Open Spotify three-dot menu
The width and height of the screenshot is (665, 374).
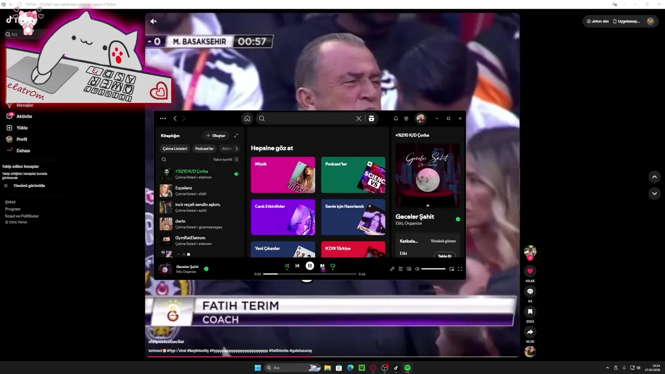tap(163, 118)
